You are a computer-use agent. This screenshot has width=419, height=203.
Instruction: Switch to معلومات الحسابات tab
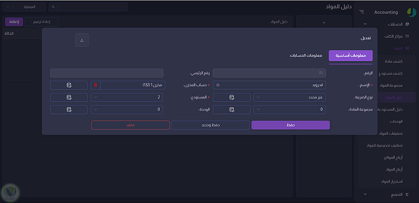click(x=306, y=56)
